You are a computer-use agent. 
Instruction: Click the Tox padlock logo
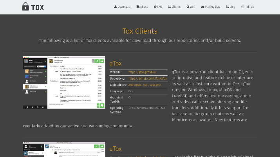click(x=25, y=7)
